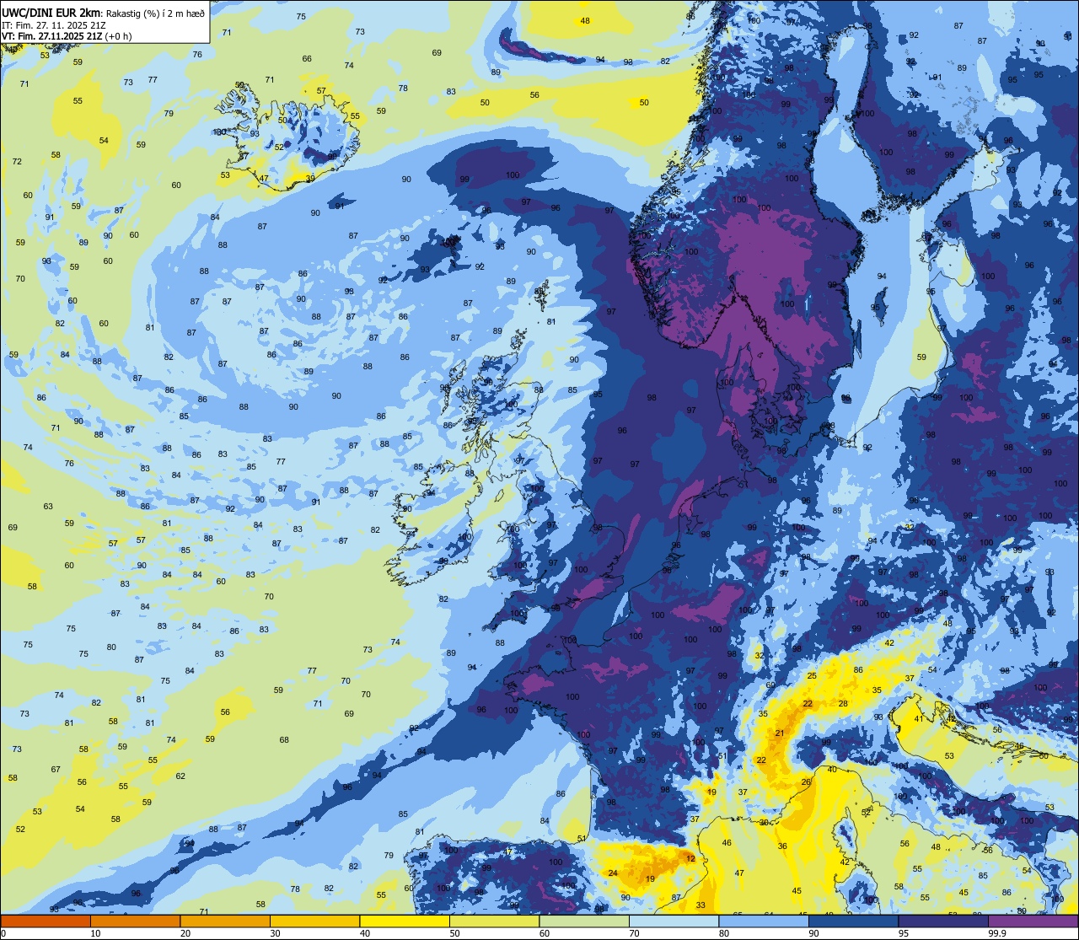Select the 'IT: Fim. 27. 11. 2025 21Z' line

[54, 24]
